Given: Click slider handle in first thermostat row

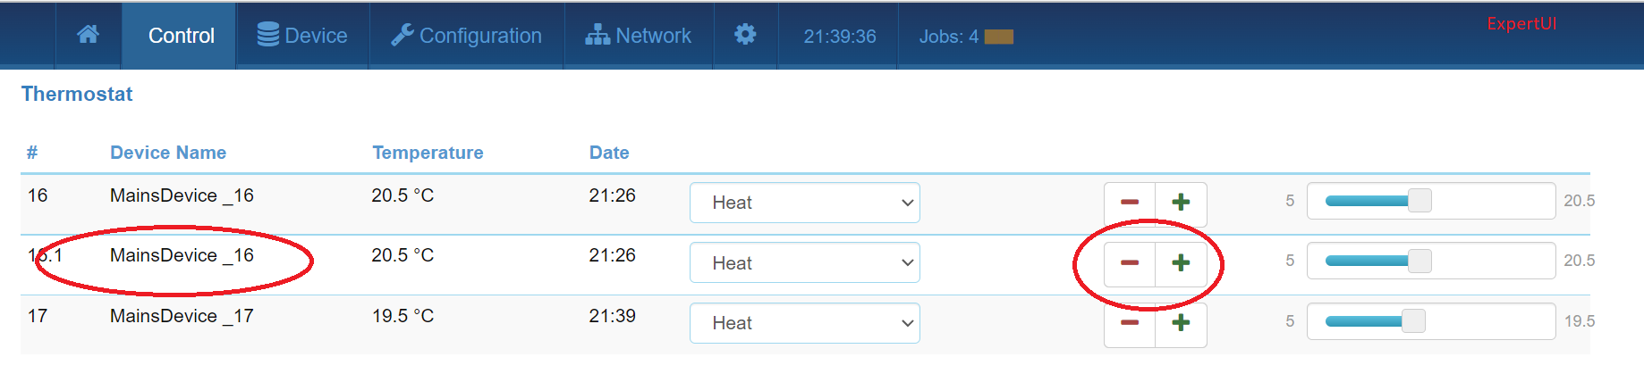Looking at the screenshot, I should [x=1419, y=201].
